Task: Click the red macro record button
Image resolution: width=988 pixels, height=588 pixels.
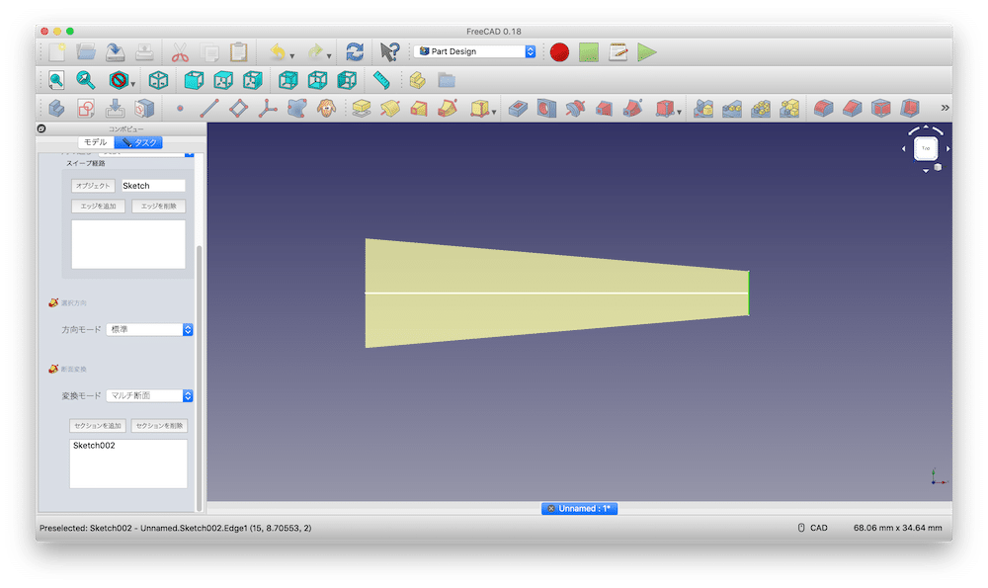Action: (x=560, y=52)
